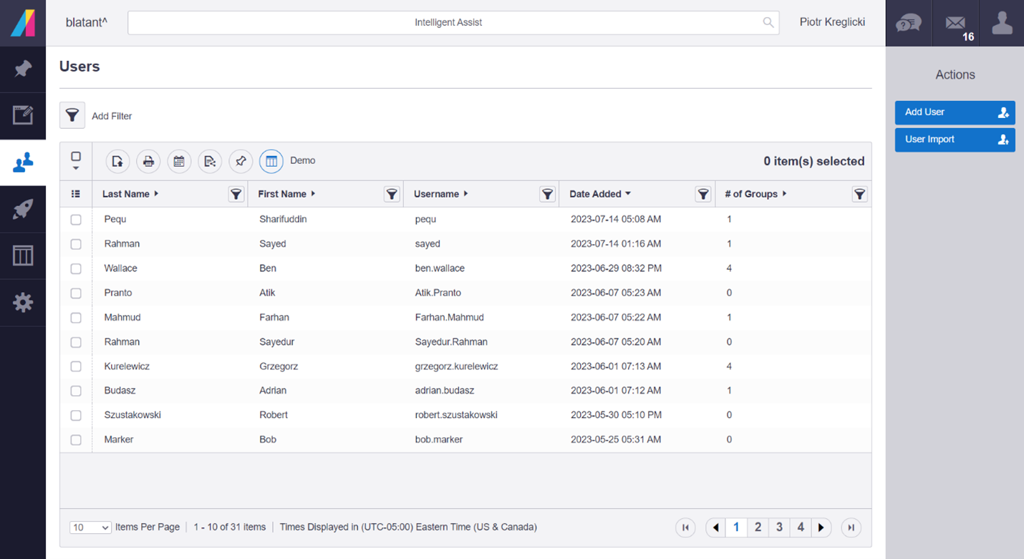1024x559 pixels.
Task: Filter the Last Name column
Action: 236,194
